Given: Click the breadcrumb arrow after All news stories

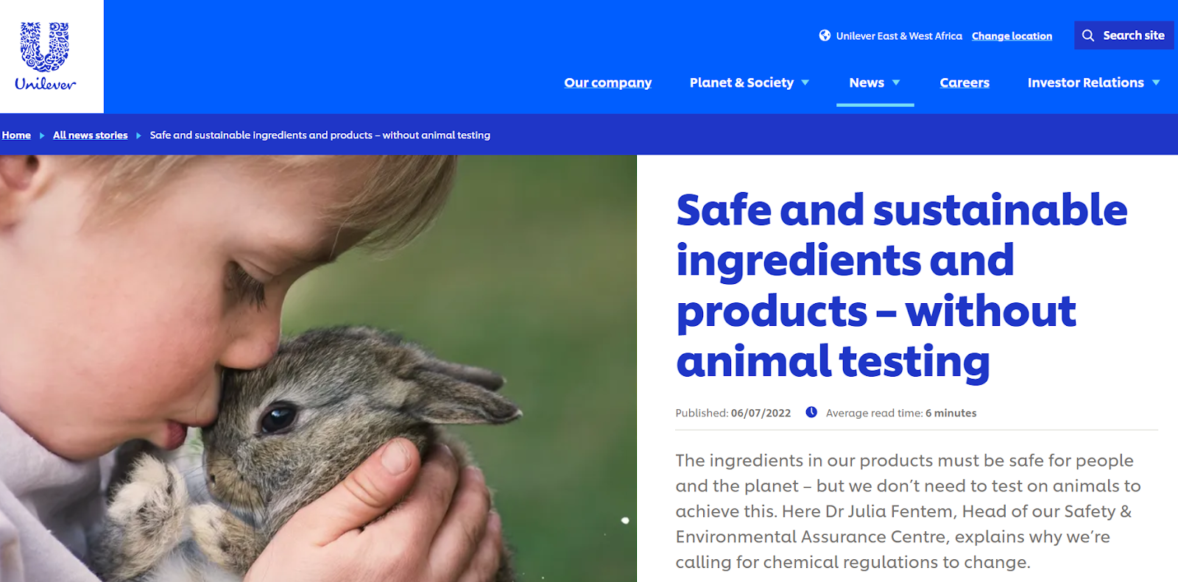Looking at the screenshot, I should (138, 135).
